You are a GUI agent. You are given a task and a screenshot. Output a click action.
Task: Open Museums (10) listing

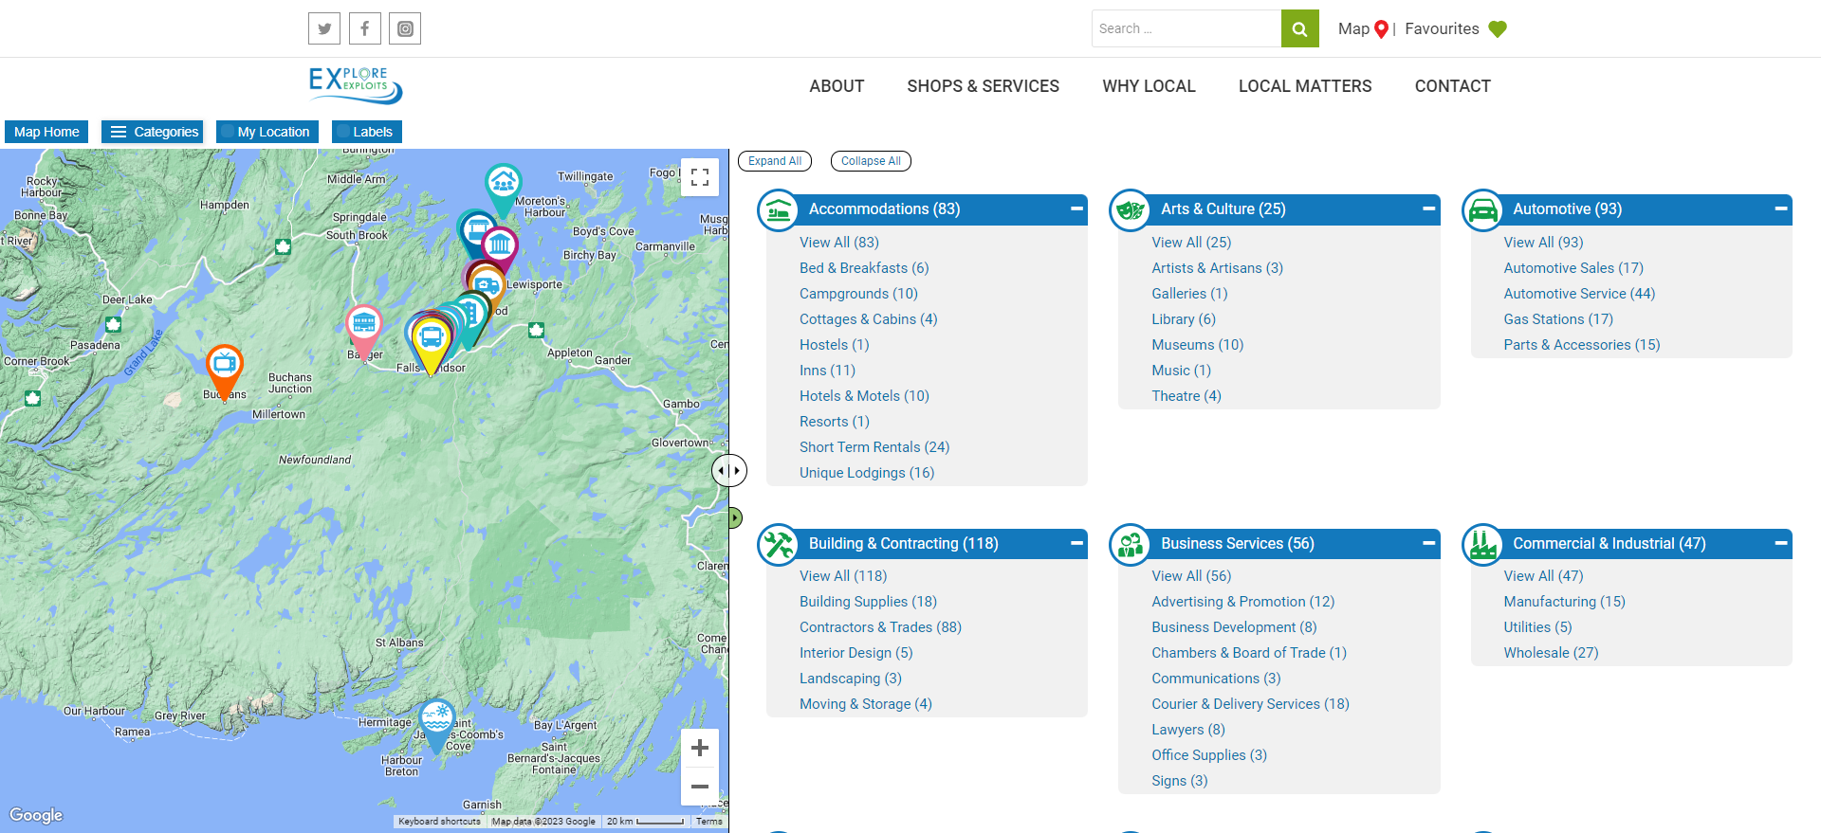1198,345
